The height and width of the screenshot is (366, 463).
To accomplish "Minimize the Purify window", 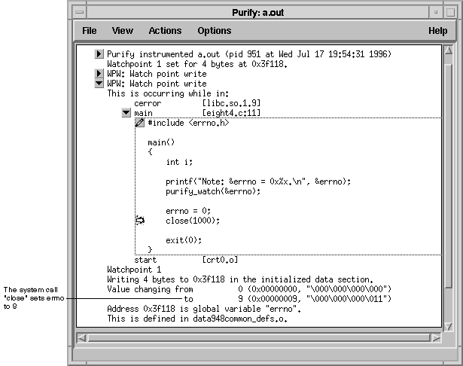I will [436, 12].
